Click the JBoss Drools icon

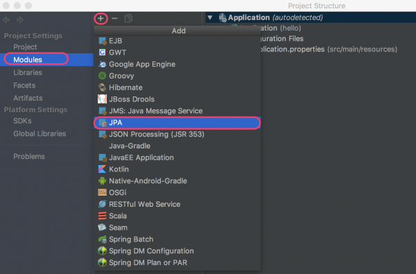[103, 99]
